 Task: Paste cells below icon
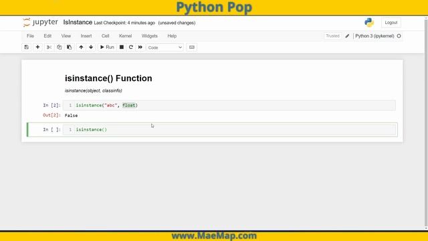[x=70, y=48]
